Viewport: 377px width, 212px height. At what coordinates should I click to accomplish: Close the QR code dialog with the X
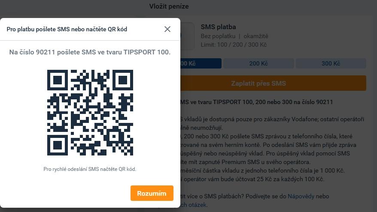(x=167, y=29)
